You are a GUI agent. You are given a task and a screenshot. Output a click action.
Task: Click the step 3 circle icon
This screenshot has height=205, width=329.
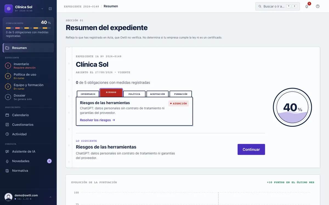tap(8, 87)
